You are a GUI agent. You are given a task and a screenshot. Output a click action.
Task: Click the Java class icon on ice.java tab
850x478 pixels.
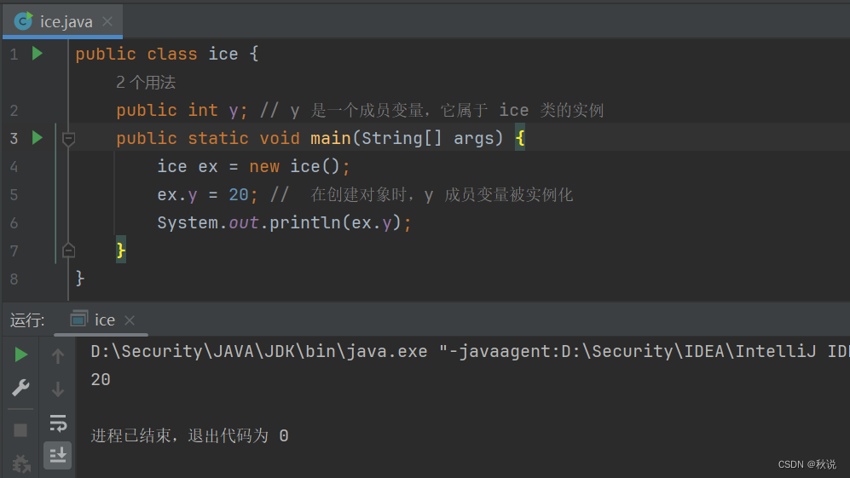tap(23, 21)
